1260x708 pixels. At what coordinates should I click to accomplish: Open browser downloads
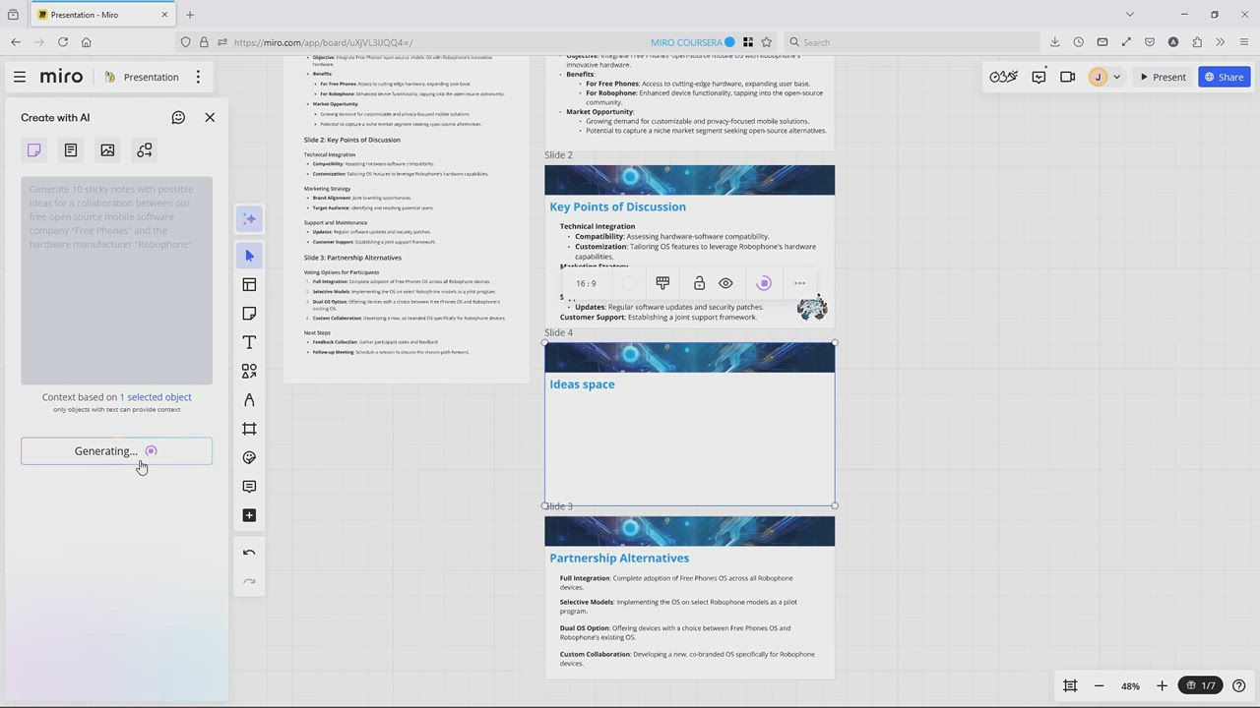pos(1055,42)
